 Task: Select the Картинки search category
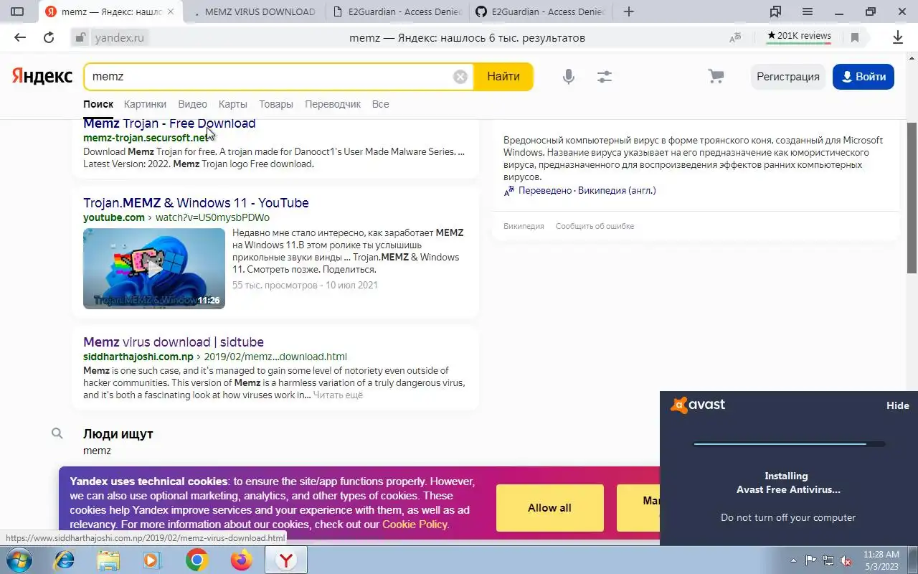145,104
